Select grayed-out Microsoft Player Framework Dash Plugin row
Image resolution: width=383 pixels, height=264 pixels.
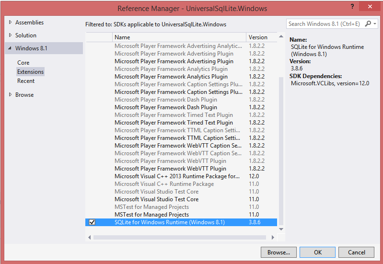(x=181, y=100)
